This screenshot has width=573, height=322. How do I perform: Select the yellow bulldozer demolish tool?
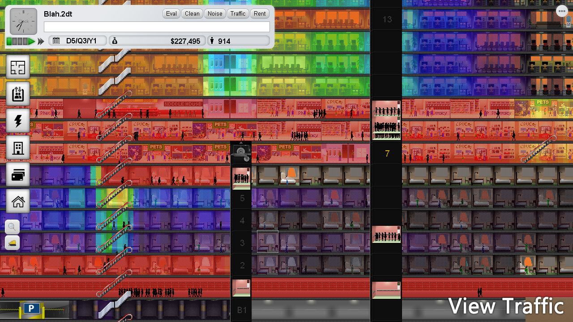pyautogui.click(x=13, y=243)
